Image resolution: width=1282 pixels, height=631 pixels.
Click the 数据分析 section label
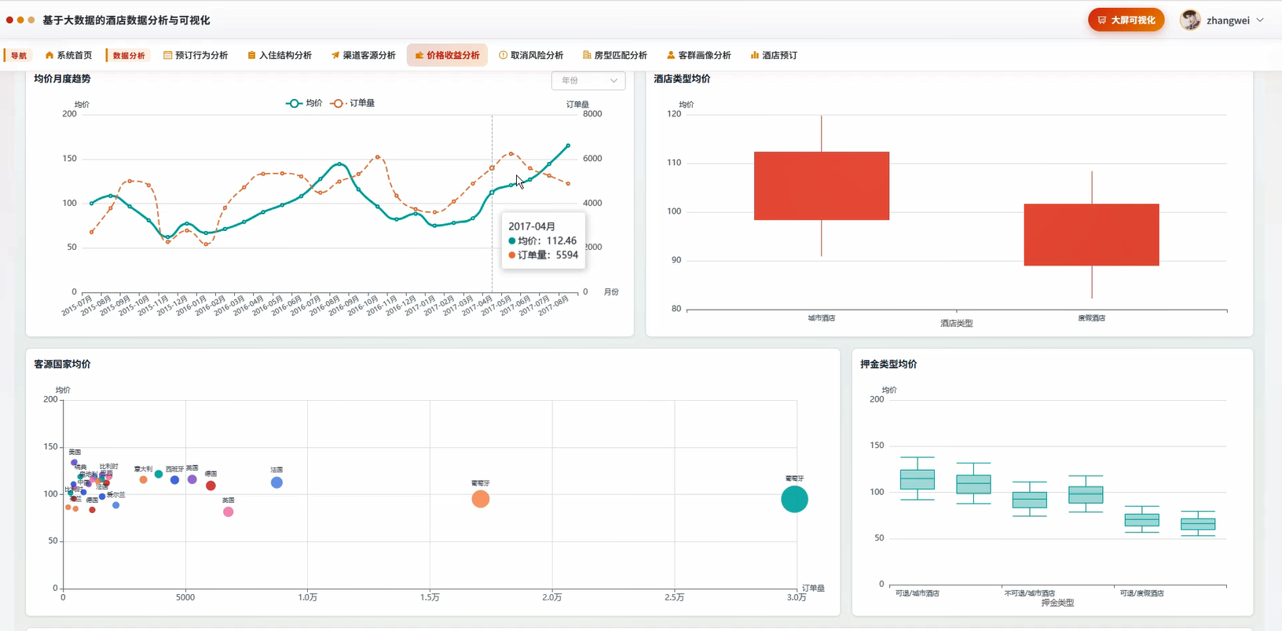128,55
